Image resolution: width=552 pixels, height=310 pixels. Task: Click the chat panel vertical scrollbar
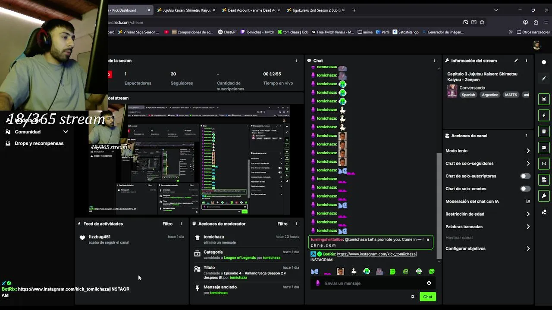[439, 206]
